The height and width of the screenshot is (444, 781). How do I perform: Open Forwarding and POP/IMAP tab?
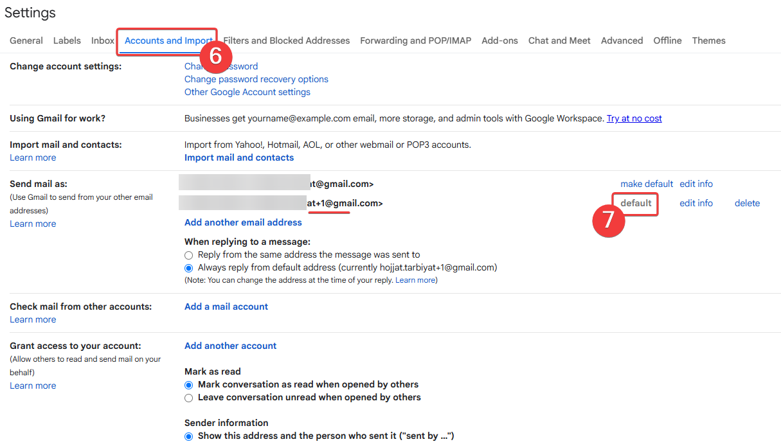coord(415,40)
